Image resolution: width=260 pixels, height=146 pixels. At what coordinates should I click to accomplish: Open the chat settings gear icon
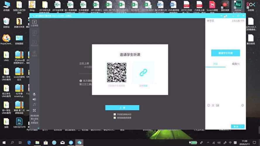pyautogui.click(x=242, y=105)
